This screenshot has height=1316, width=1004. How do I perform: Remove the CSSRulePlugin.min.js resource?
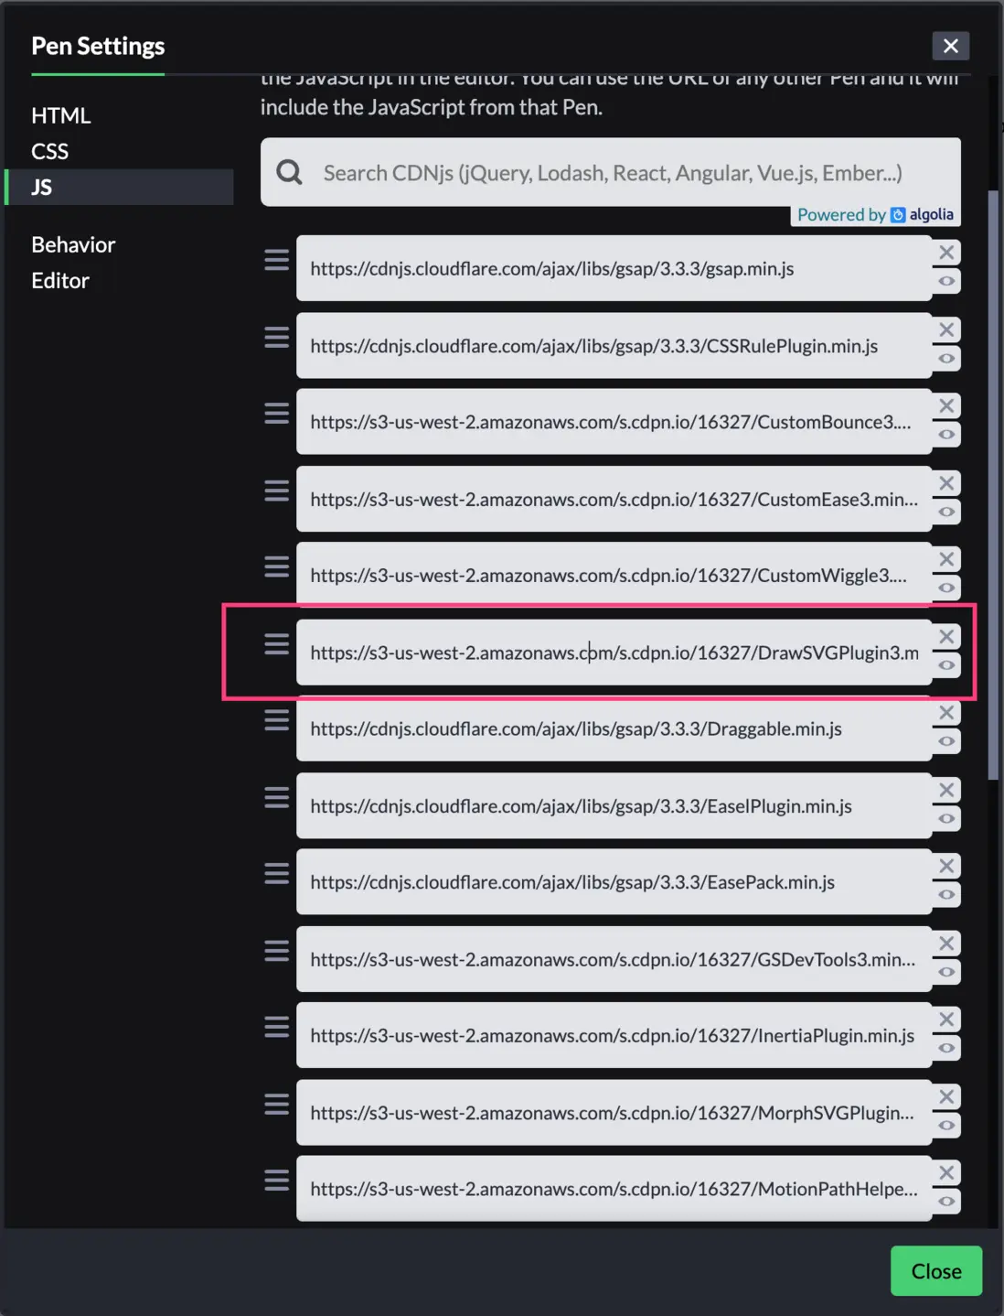pyautogui.click(x=946, y=329)
